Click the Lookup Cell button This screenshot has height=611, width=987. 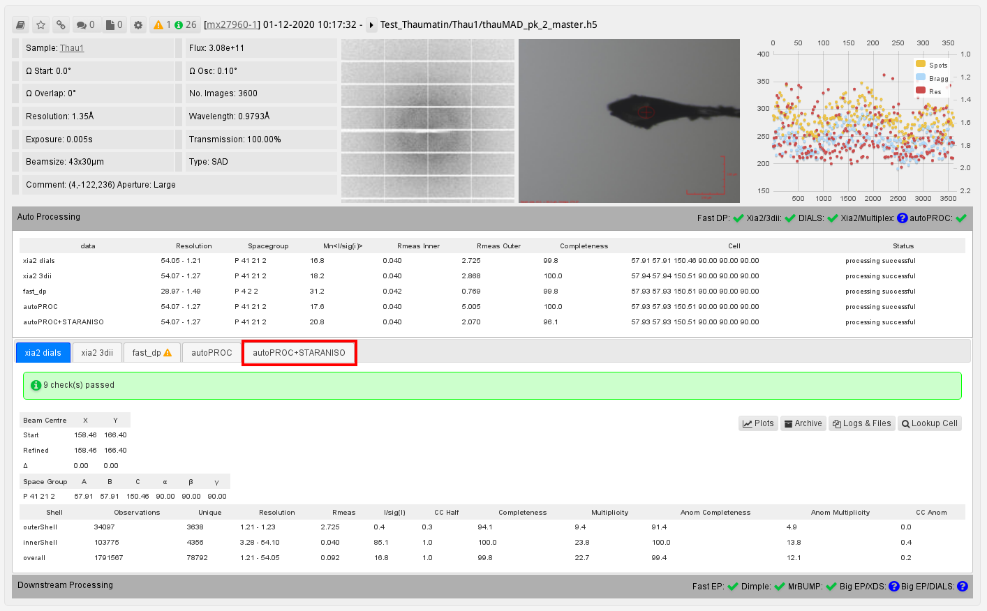point(930,423)
